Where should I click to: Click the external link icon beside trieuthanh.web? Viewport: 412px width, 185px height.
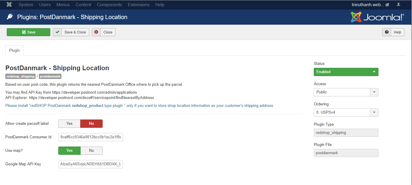click(x=387, y=5)
